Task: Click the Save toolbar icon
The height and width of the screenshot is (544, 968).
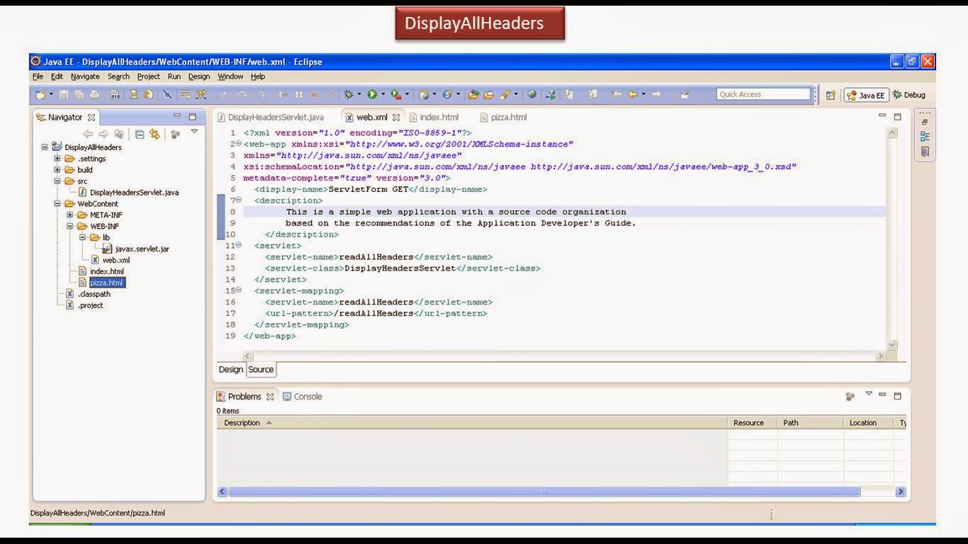Action: click(x=62, y=94)
